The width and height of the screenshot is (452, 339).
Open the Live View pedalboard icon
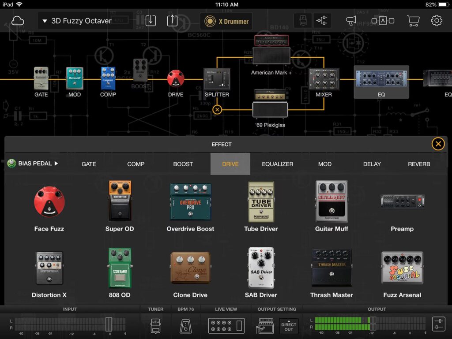click(x=226, y=325)
